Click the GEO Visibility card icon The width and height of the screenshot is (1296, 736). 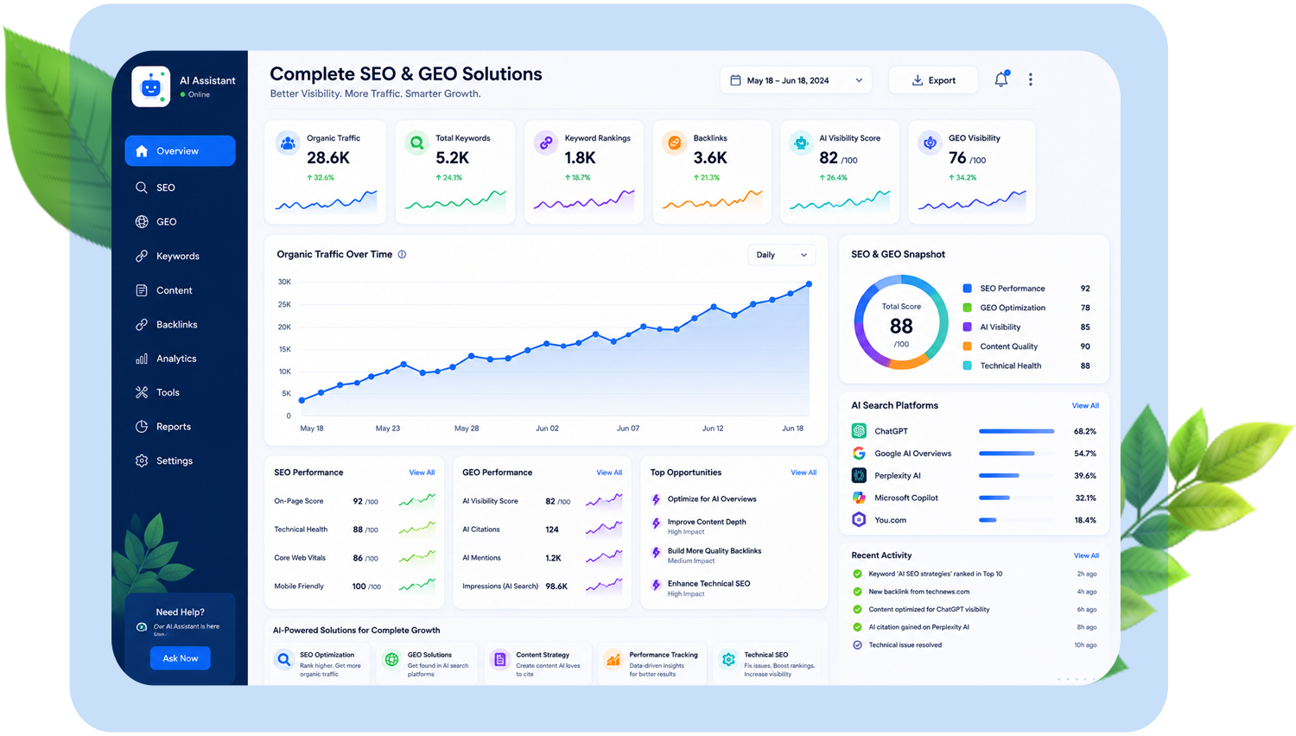click(x=930, y=143)
